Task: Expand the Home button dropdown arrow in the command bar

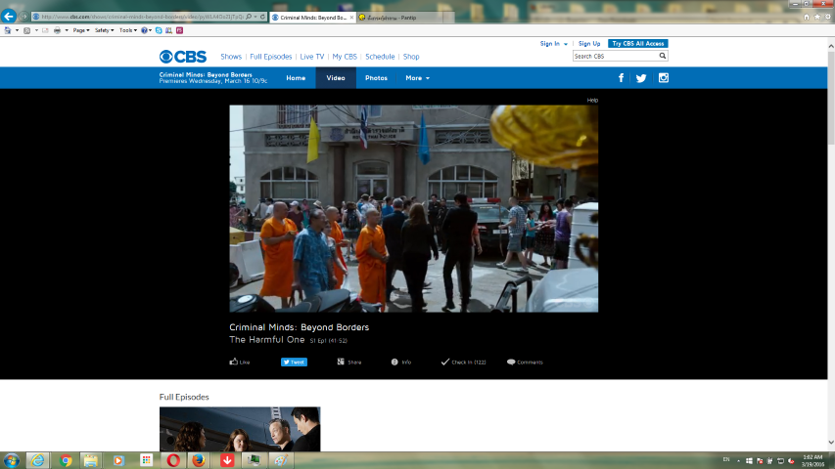Action: pos(17,30)
